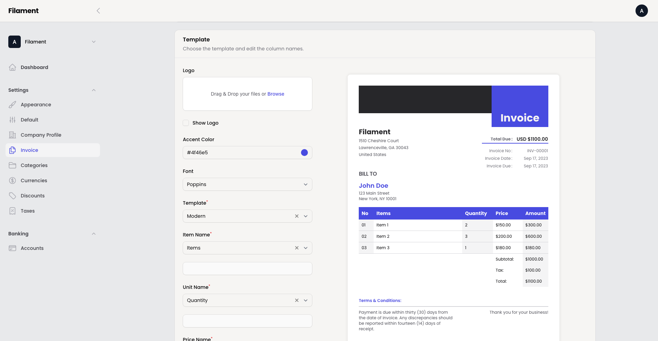Open the Template dropdown arrow
Screen dimensions: 658x341
point(305,216)
